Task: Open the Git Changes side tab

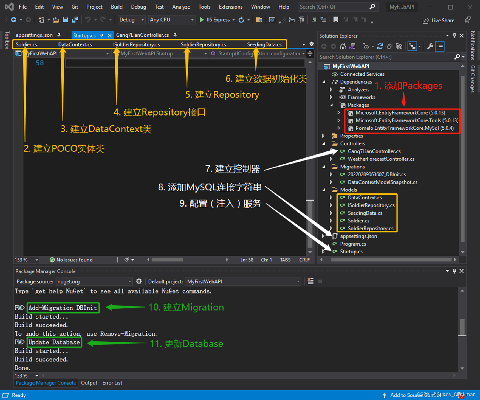Action: pos(473,79)
